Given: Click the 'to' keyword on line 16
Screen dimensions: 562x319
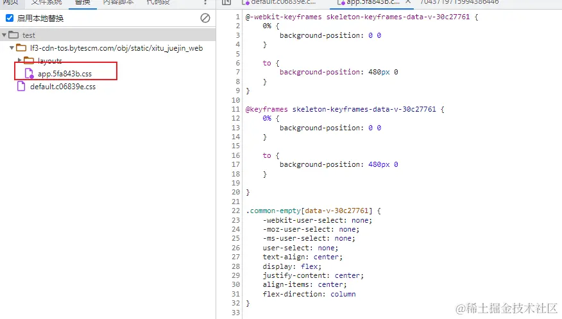Looking at the screenshot, I should pos(267,155).
